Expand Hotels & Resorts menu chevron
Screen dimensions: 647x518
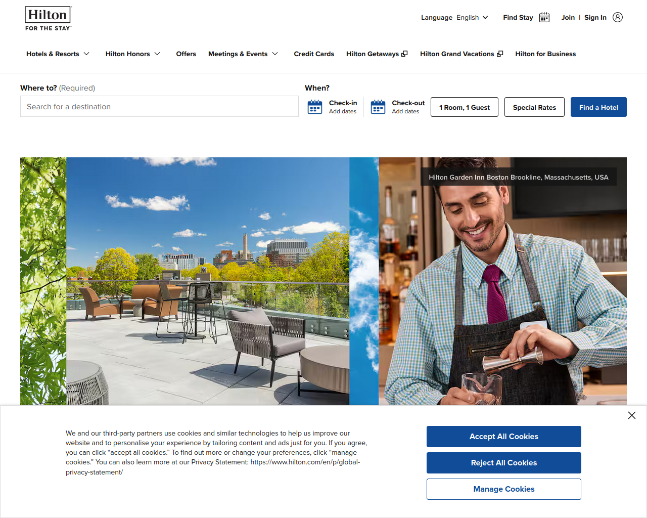(x=86, y=54)
